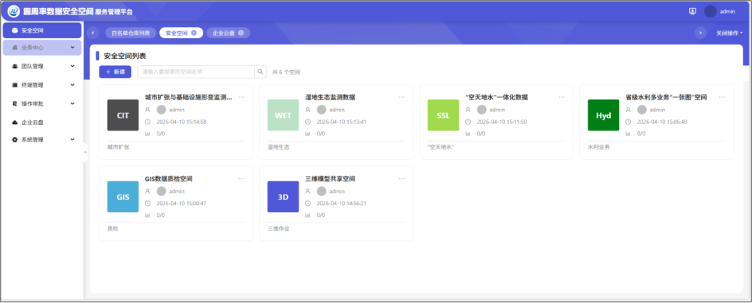
Task: Focus the space name search field
Action: [195, 72]
